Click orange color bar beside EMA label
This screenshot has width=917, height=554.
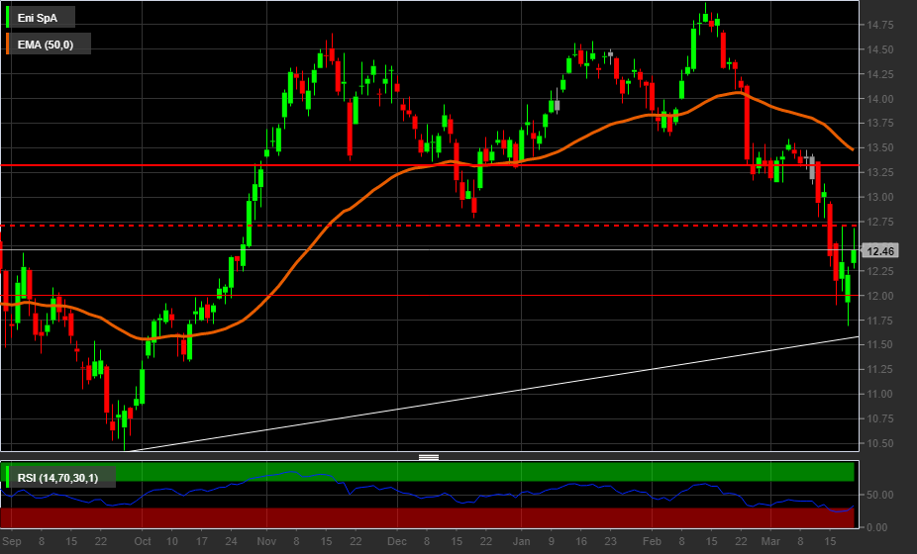point(9,44)
